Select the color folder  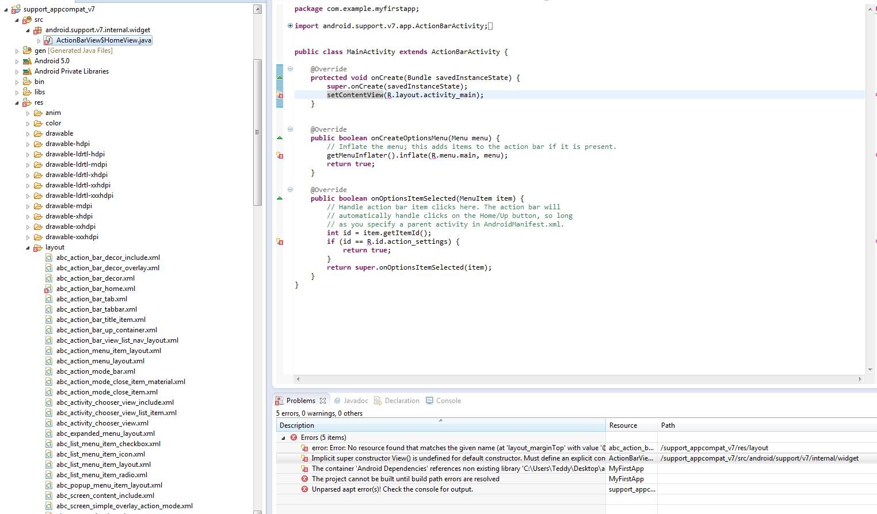coord(54,123)
